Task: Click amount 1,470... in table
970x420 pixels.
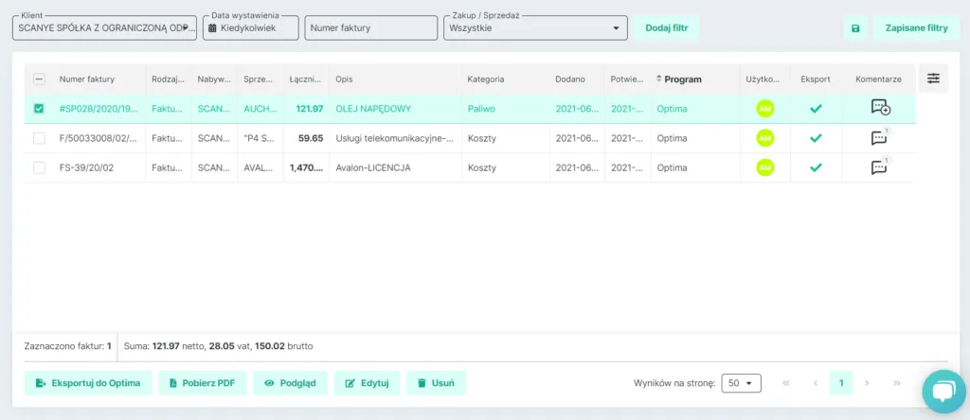Action: coord(306,167)
